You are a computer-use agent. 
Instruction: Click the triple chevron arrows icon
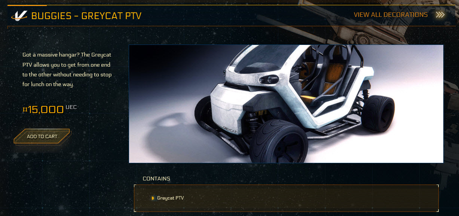[440, 15]
